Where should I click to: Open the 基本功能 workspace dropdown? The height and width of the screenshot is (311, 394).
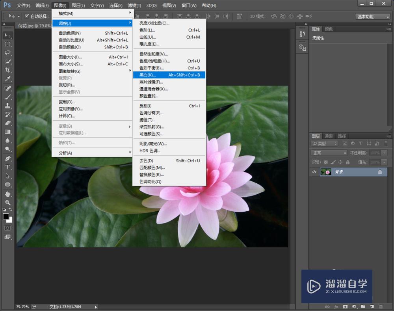(x=373, y=17)
